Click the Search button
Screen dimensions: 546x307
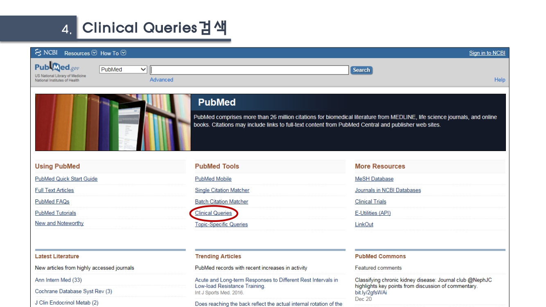point(361,70)
